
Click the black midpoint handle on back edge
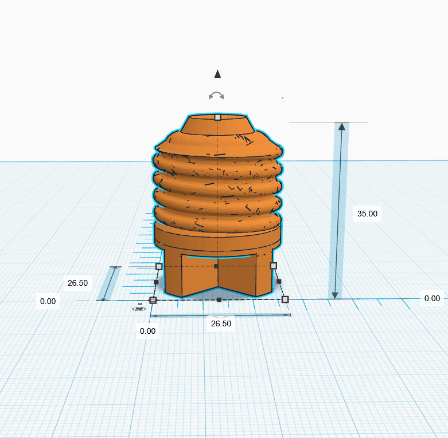216,266
